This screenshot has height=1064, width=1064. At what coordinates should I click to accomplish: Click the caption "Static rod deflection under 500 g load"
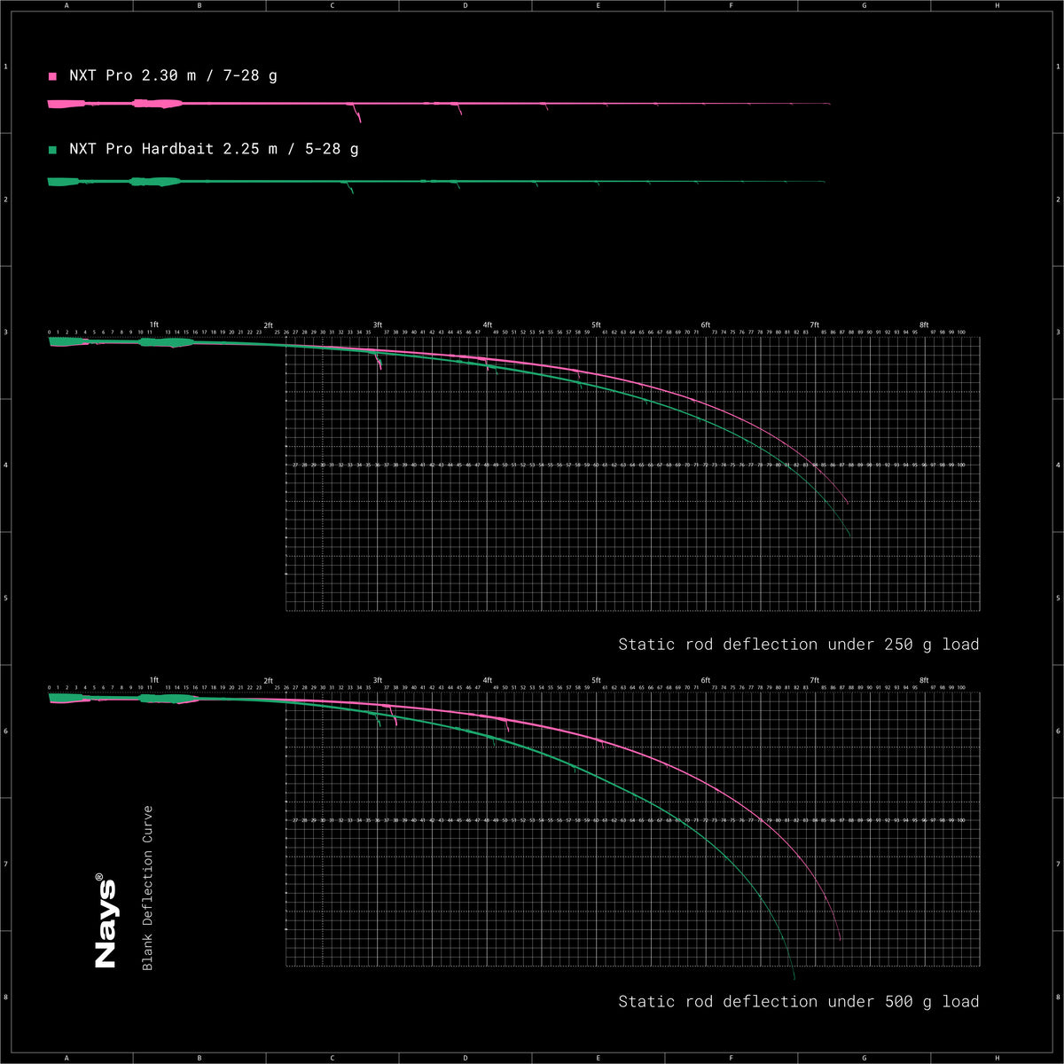[x=799, y=1001]
